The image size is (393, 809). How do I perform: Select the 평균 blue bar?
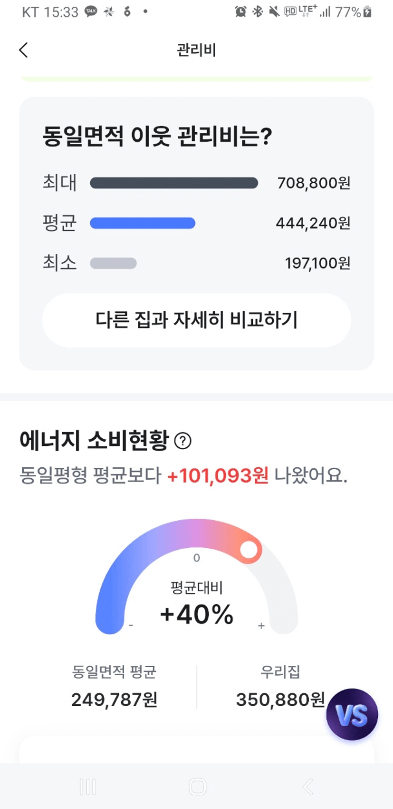(143, 223)
